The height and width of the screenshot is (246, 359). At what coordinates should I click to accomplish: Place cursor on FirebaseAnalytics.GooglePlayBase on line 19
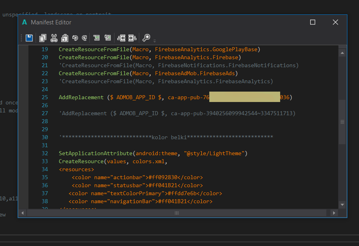pos(206,50)
